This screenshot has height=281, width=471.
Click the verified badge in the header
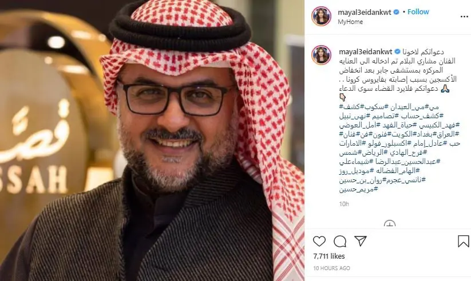(x=396, y=12)
